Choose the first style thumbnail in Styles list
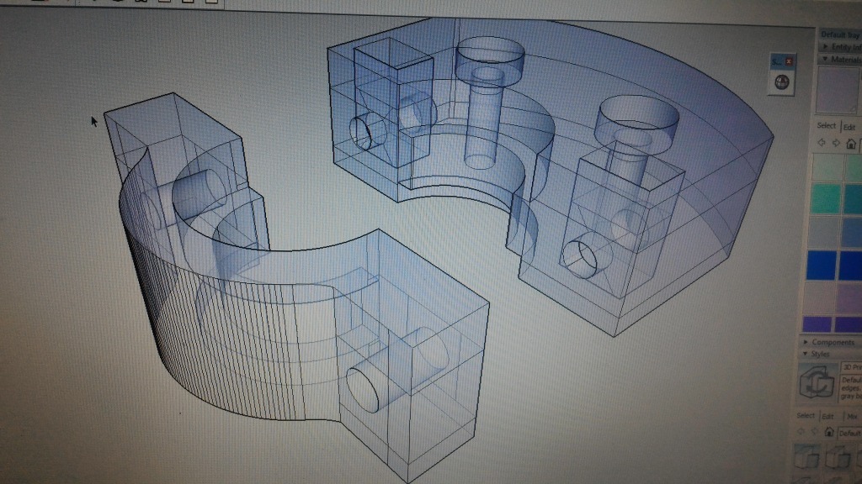The image size is (862, 484). 807,456
